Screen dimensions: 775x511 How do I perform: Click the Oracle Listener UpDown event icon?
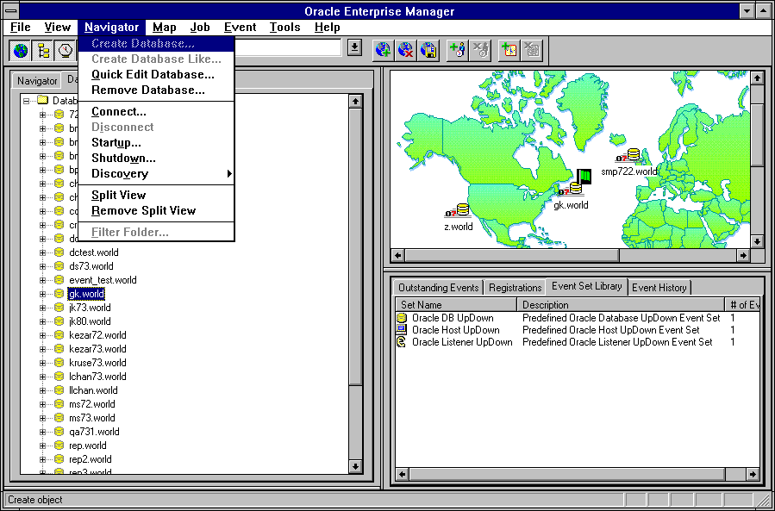[402, 342]
